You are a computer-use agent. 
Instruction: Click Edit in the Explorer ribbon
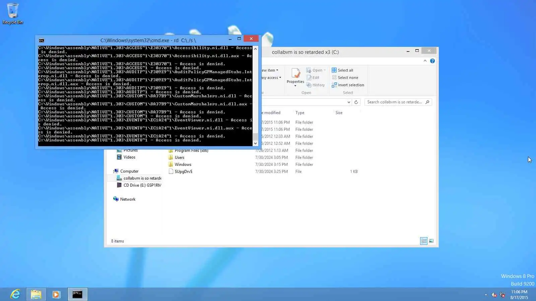coord(313,78)
